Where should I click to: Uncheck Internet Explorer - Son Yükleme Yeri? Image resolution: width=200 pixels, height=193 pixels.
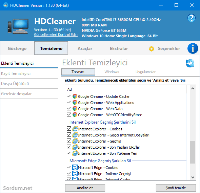[69, 153]
